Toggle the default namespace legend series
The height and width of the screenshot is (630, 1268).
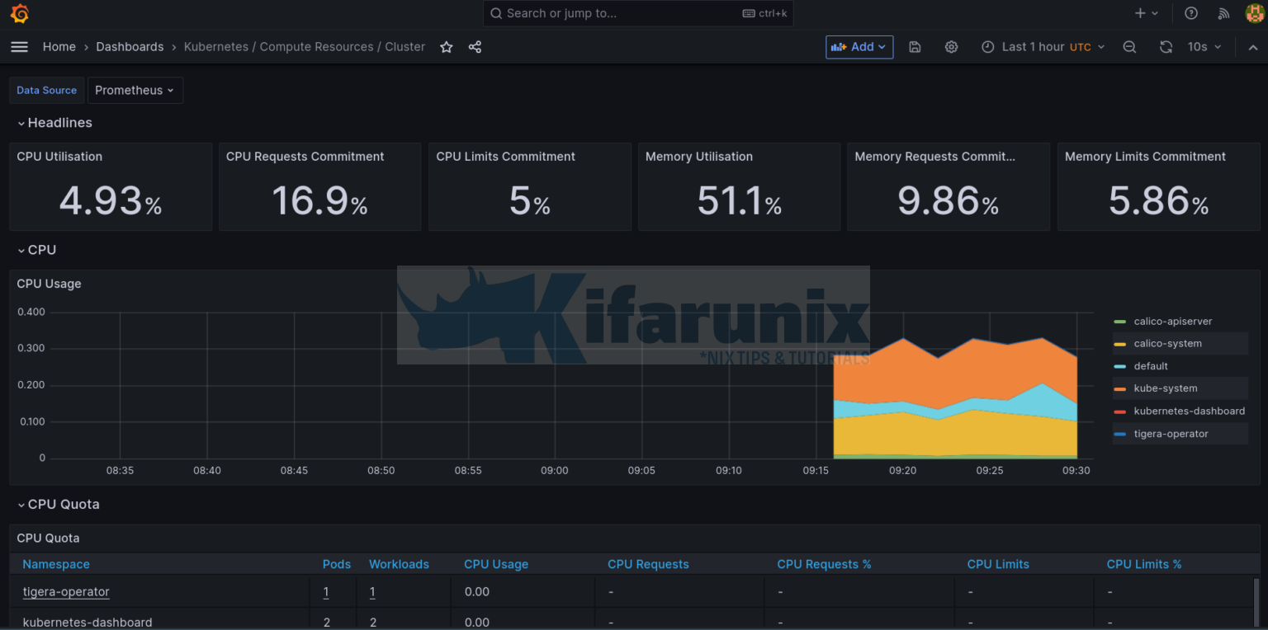point(1151,365)
